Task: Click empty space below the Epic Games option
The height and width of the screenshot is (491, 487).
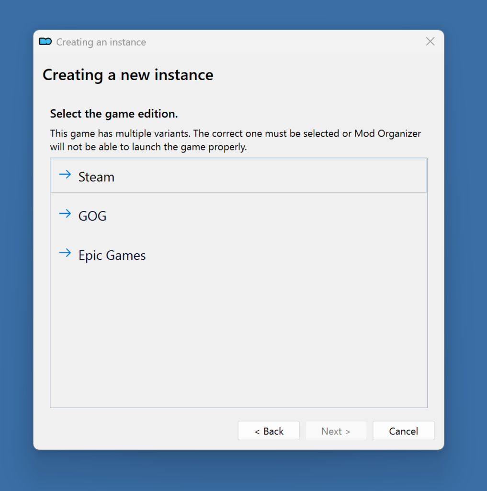Action: click(238, 336)
